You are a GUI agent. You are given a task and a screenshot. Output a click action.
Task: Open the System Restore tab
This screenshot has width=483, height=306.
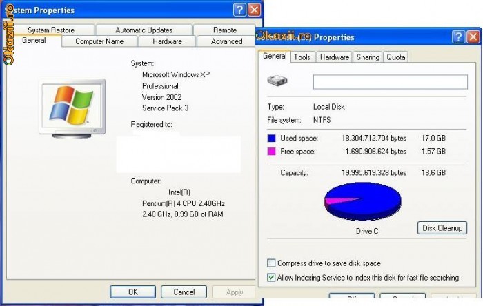(51, 30)
